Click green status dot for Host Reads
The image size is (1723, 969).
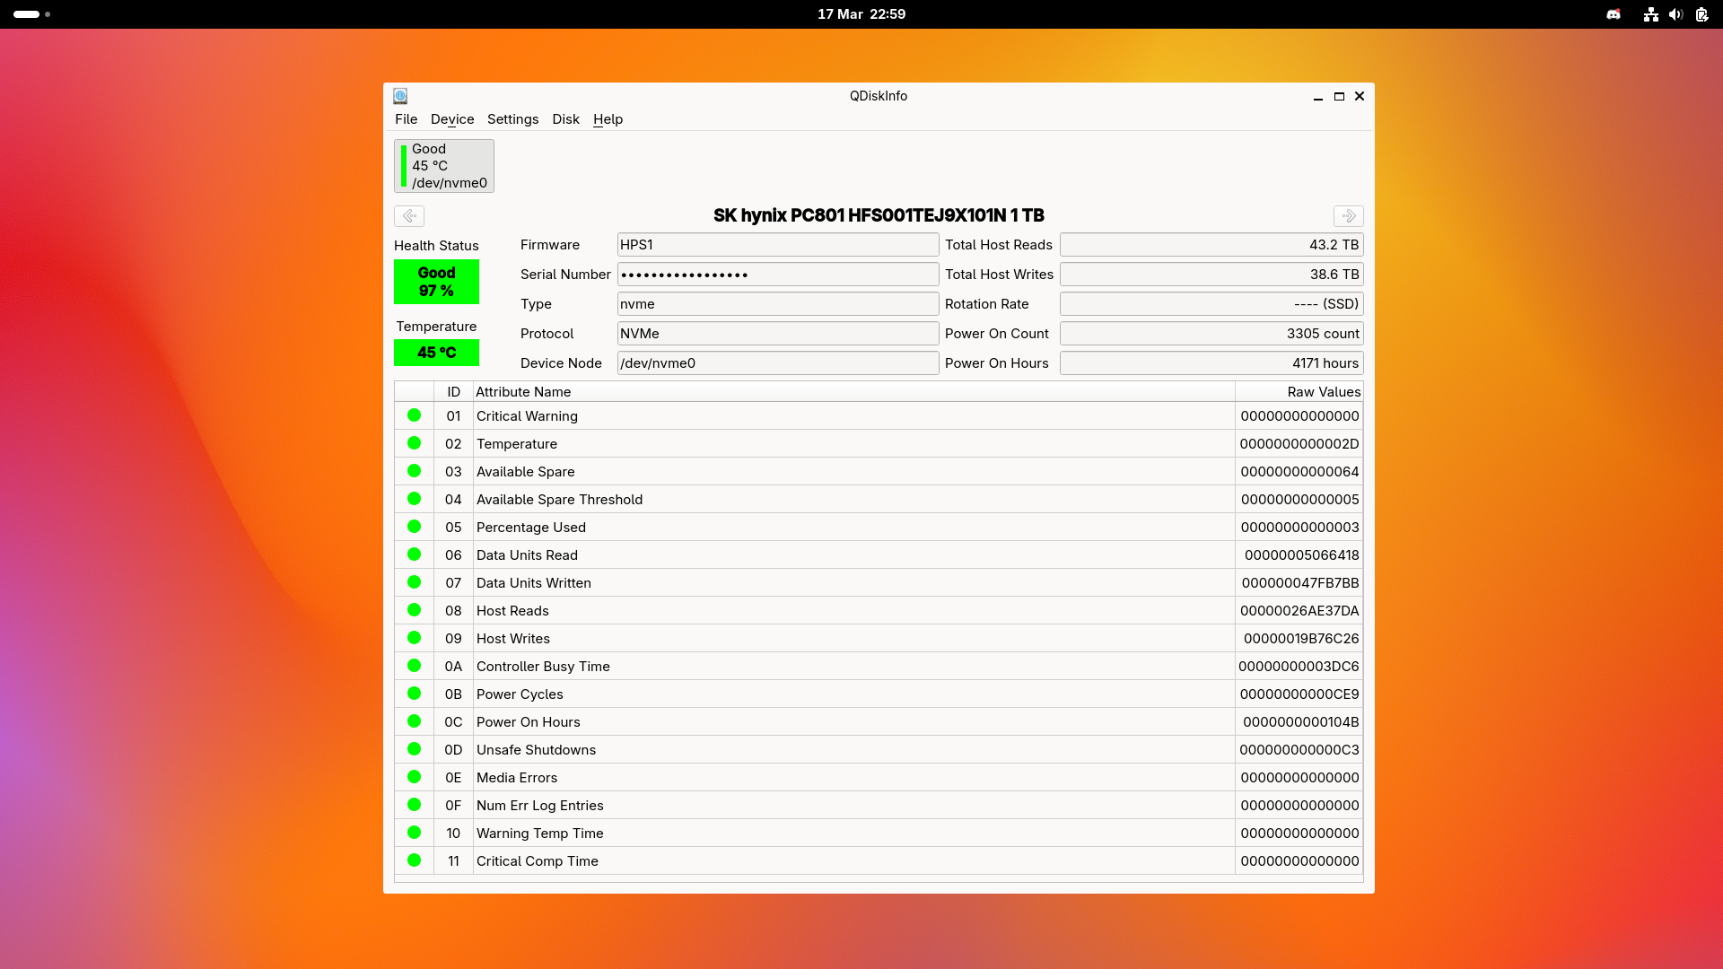tap(414, 610)
